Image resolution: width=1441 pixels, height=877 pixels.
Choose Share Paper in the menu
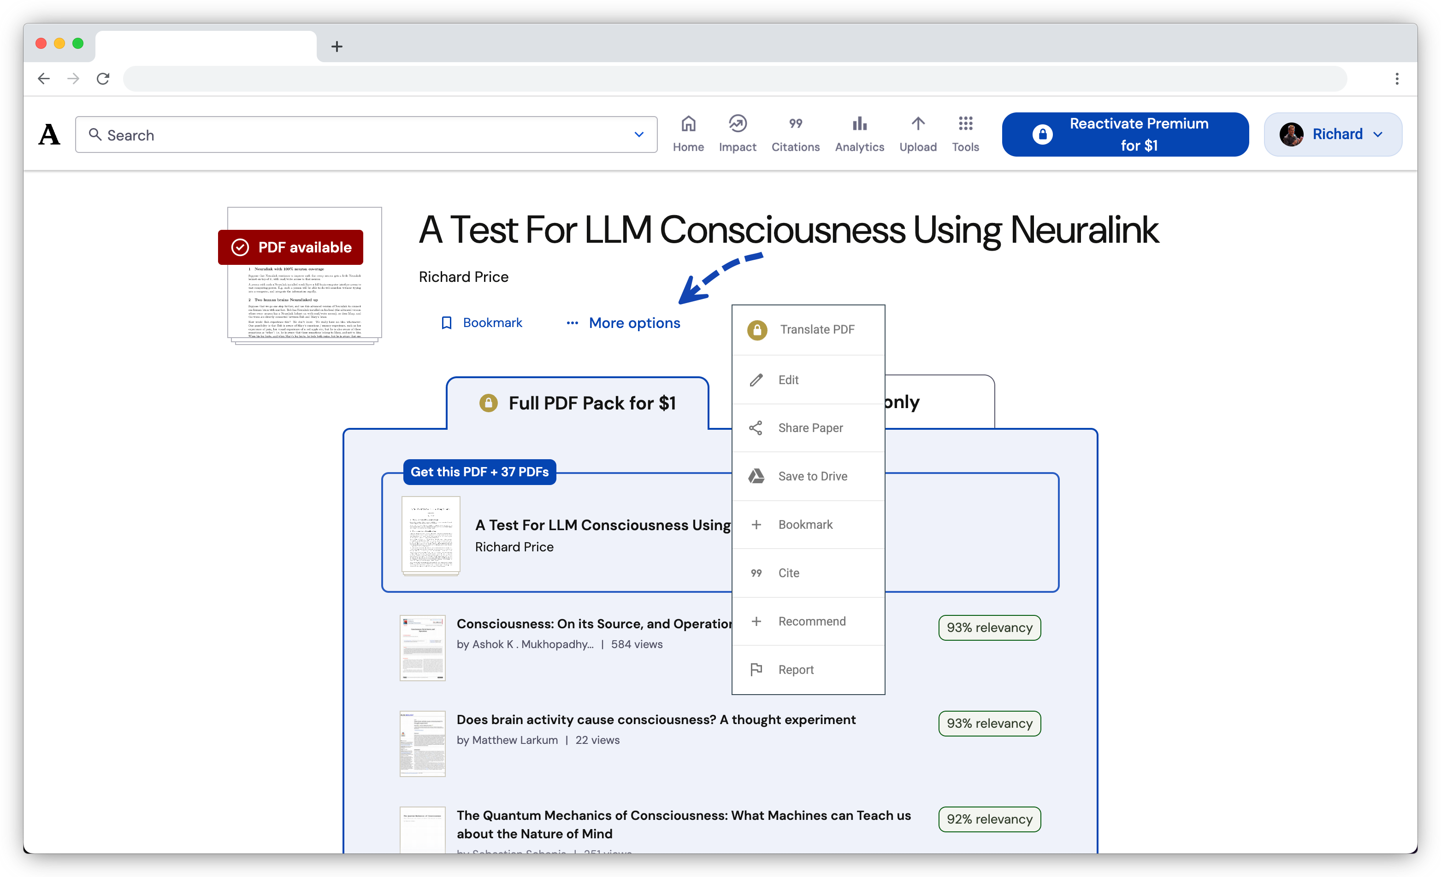coord(808,428)
